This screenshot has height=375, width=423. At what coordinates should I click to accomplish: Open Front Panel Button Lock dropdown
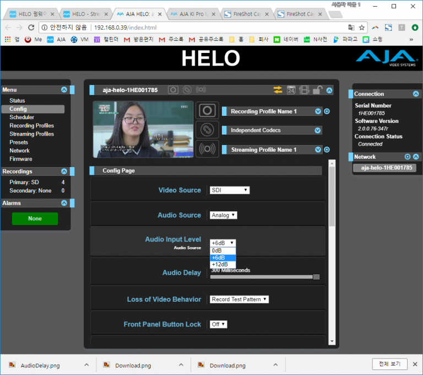[x=219, y=324]
